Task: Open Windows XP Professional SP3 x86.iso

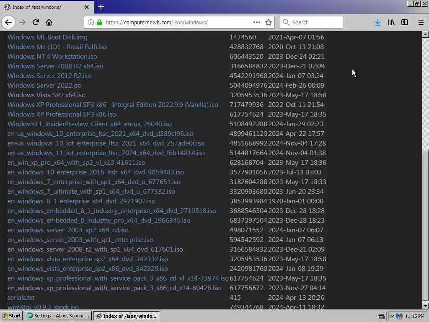Action: click(62, 114)
